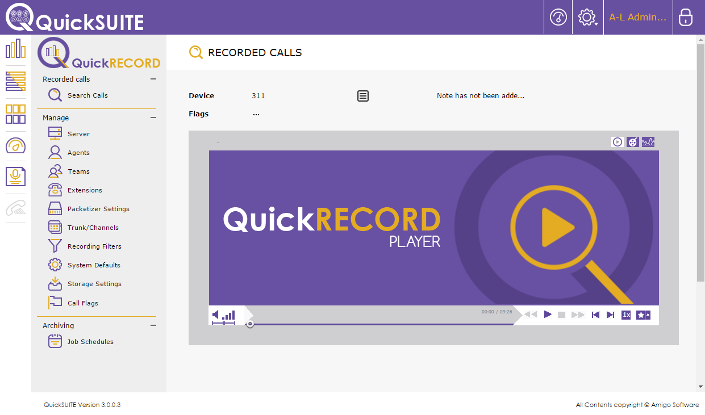Open the A-L Admin user menu

637,17
